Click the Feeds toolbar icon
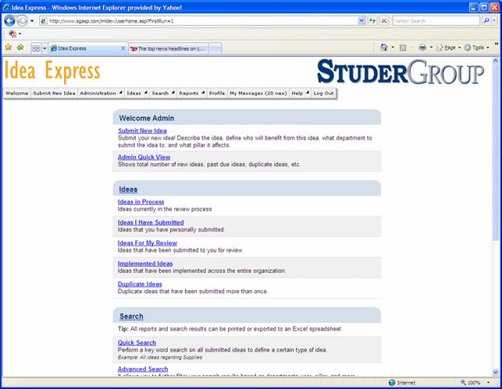 403,48
